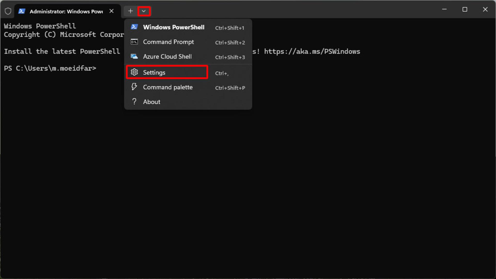Viewport: 496px width, 279px height.
Task: Click the https://aka.ms/PSWindows link
Action: click(312, 51)
